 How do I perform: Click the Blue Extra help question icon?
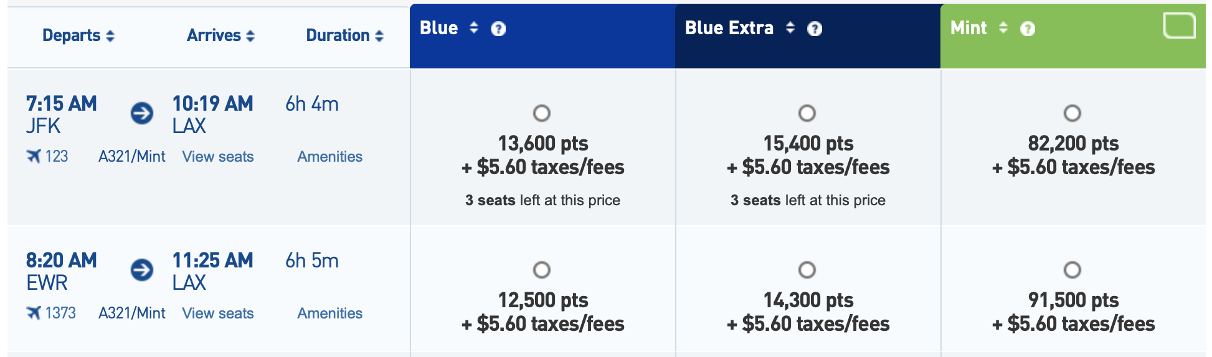[x=815, y=29]
